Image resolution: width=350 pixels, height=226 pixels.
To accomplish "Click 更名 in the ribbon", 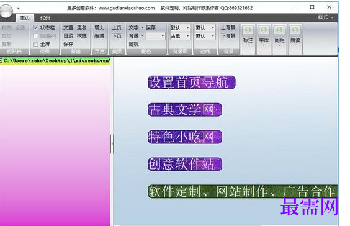I will 82,28.
